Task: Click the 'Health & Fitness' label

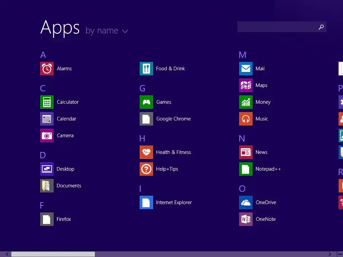Action: (174, 152)
